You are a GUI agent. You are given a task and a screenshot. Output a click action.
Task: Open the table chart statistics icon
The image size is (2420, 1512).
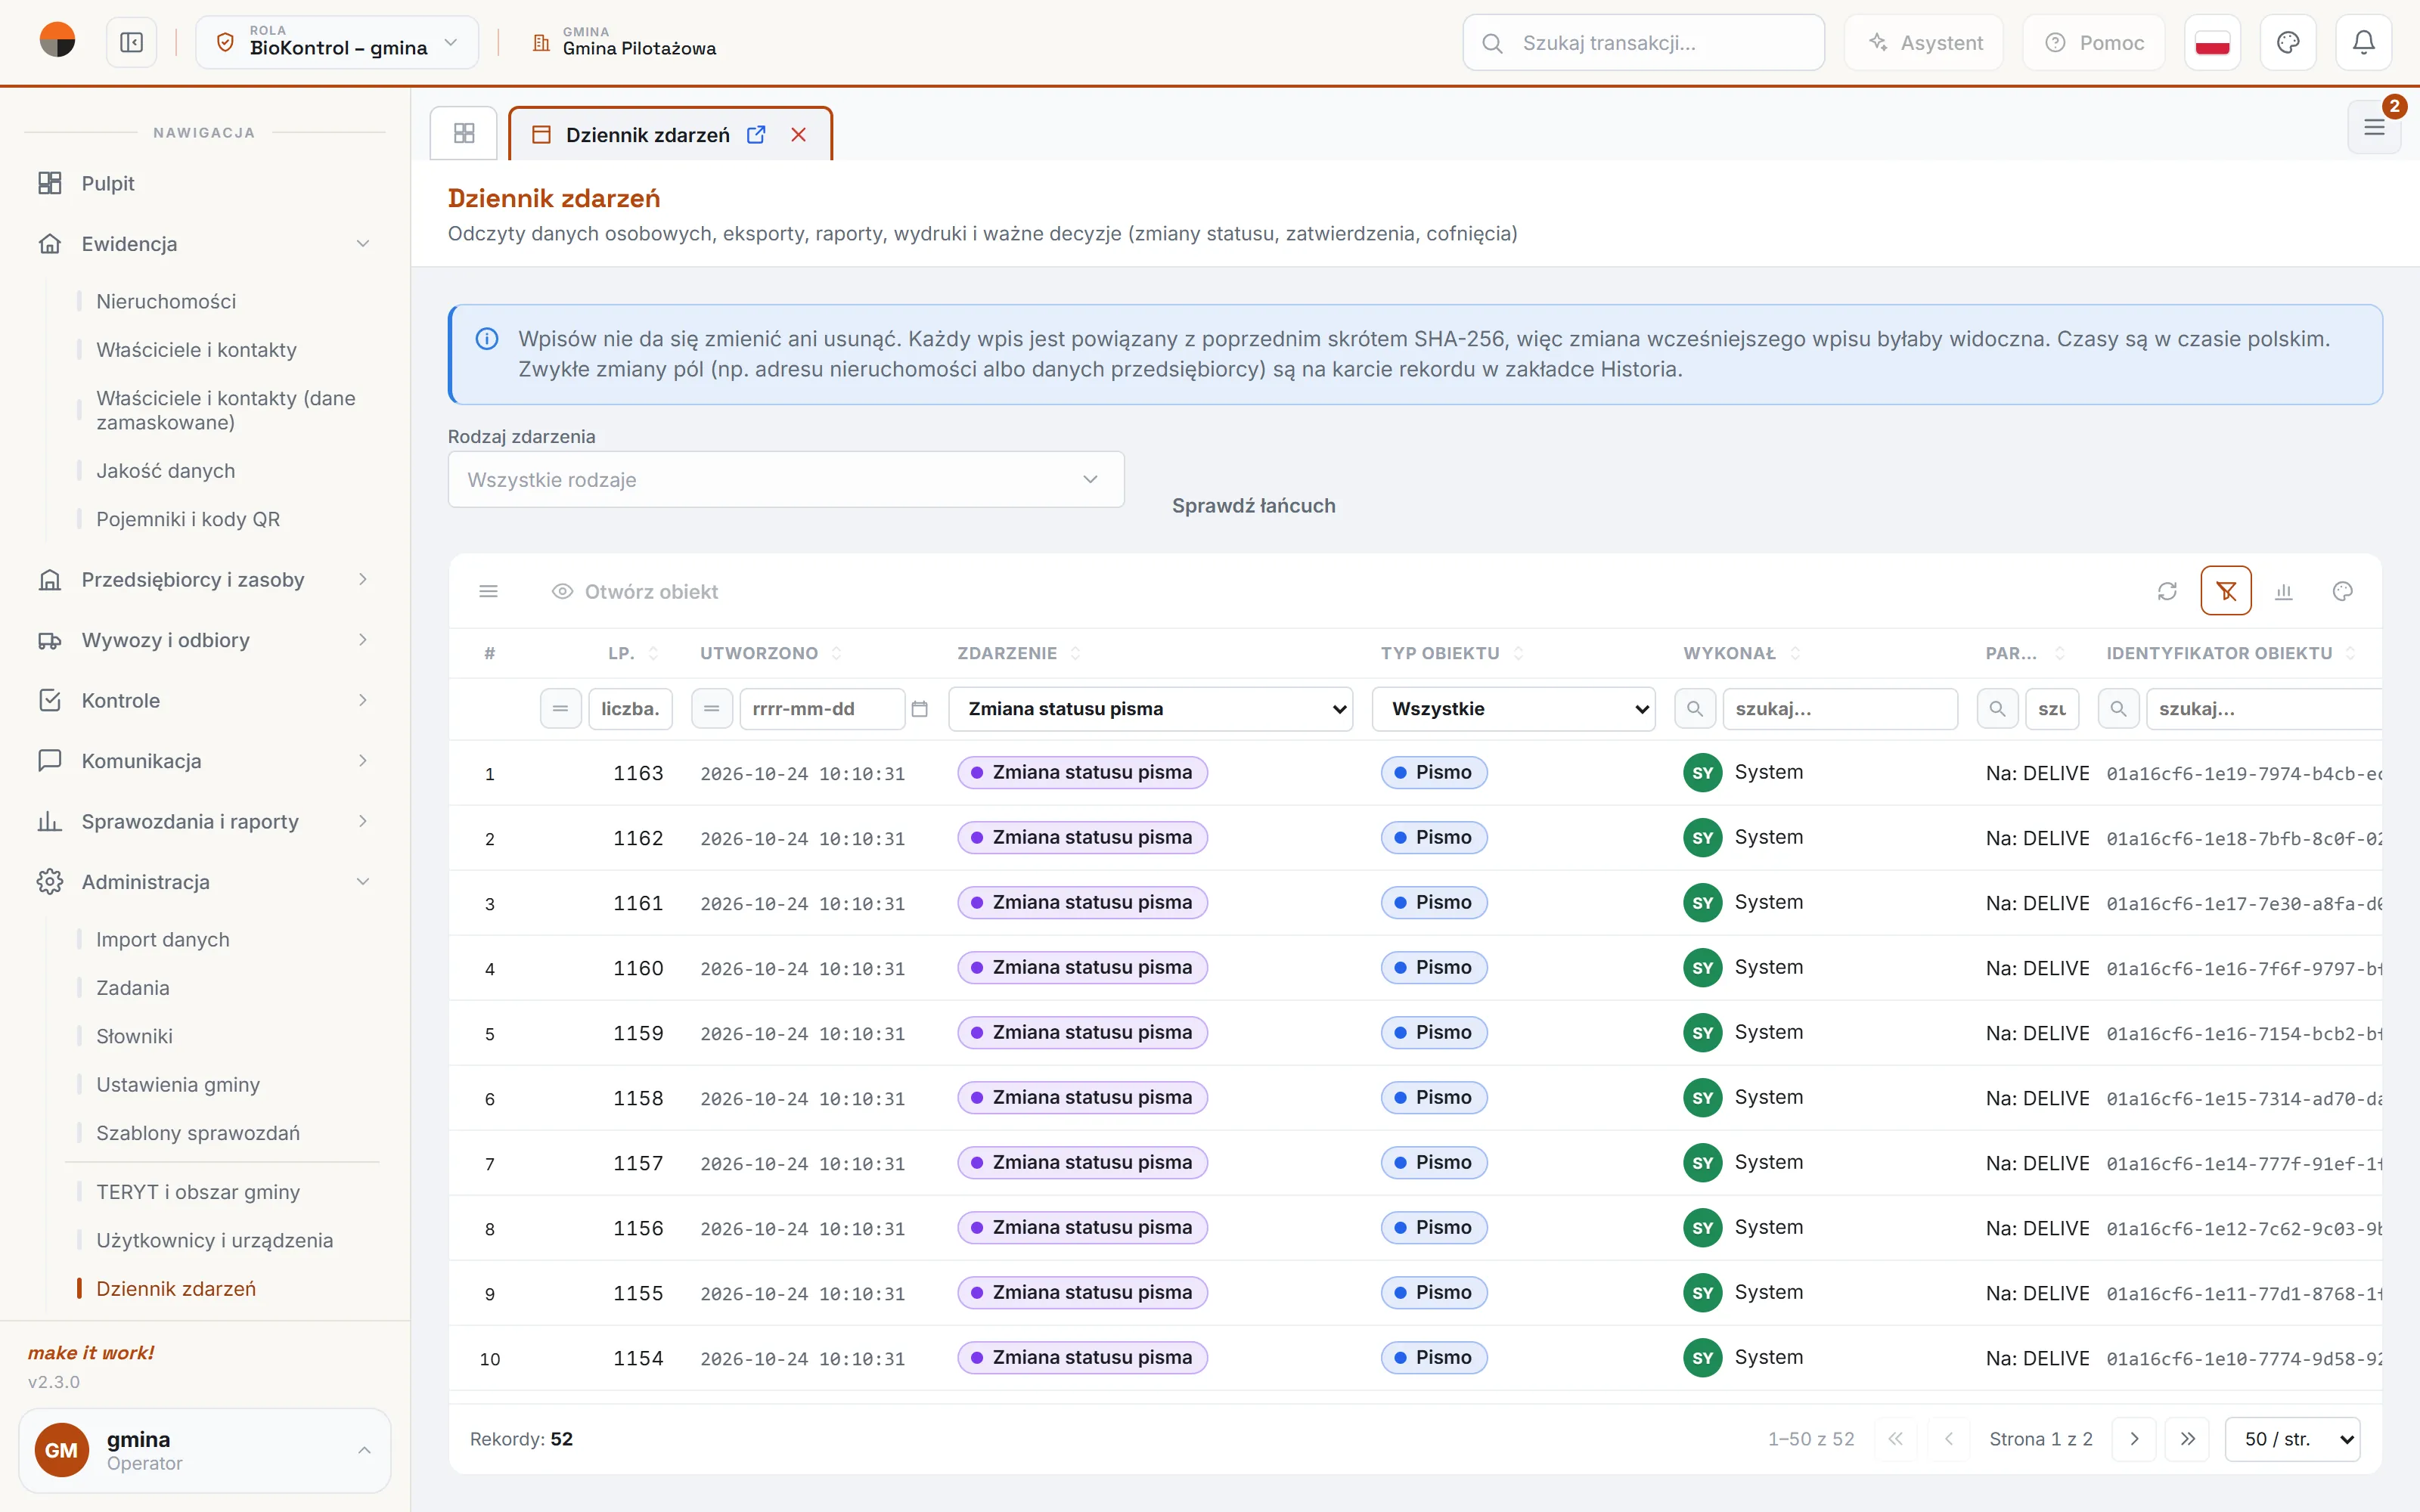[2284, 591]
